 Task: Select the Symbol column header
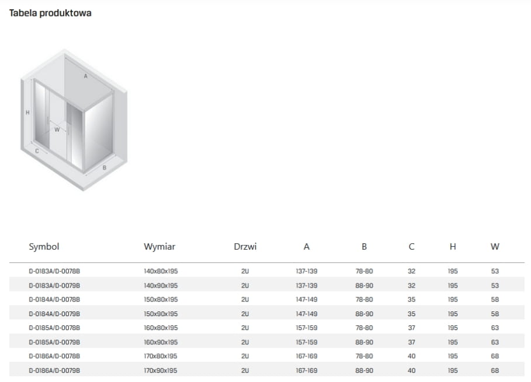44,247
